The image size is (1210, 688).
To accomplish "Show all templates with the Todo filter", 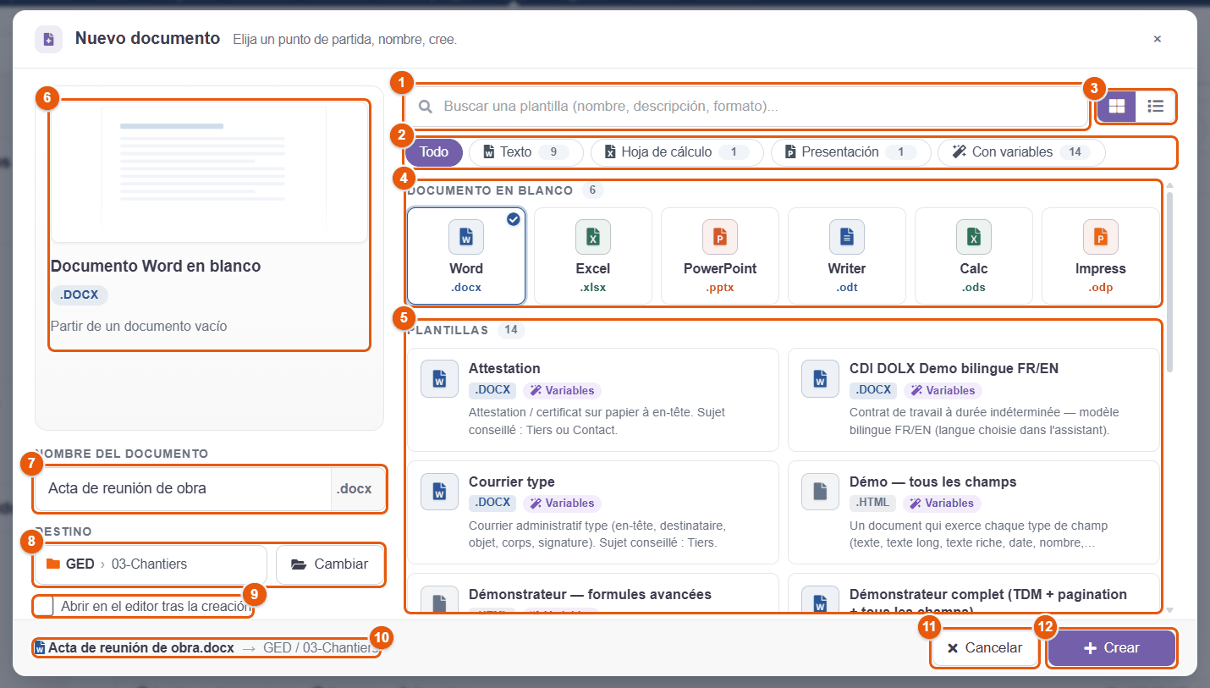I will 434,152.
